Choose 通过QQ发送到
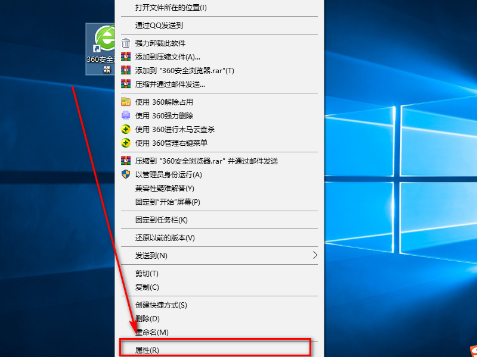The image size is (477, 357). pos(219,25)
